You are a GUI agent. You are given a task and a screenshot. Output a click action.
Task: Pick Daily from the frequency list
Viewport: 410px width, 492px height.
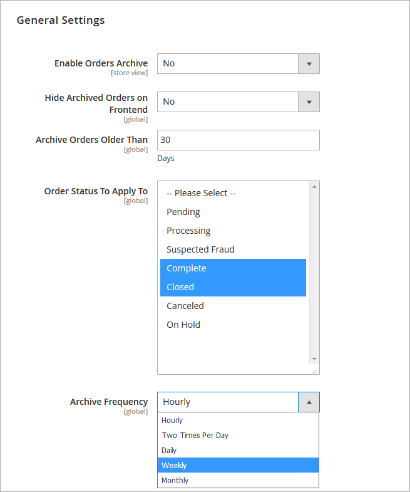pos(169,451)
